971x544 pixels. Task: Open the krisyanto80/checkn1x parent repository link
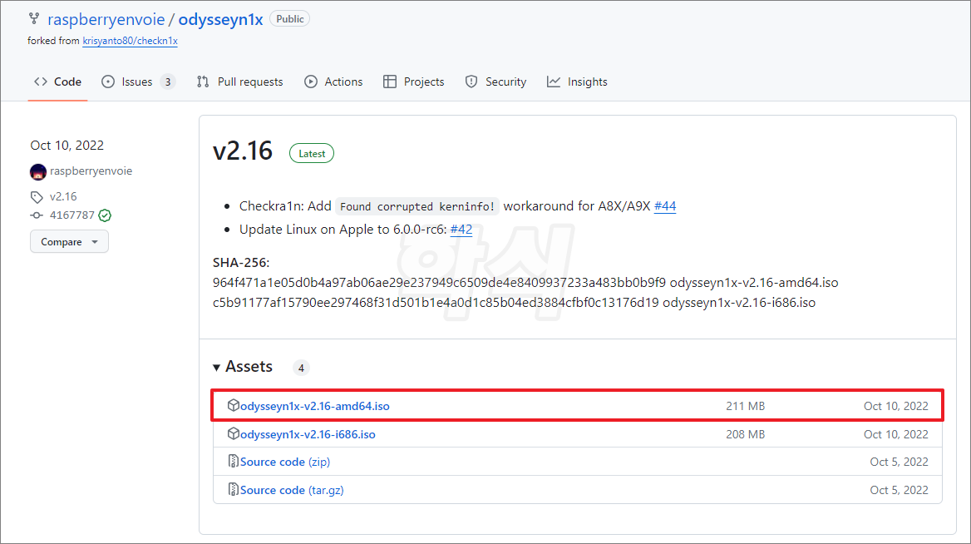click(x=130, y=41)
